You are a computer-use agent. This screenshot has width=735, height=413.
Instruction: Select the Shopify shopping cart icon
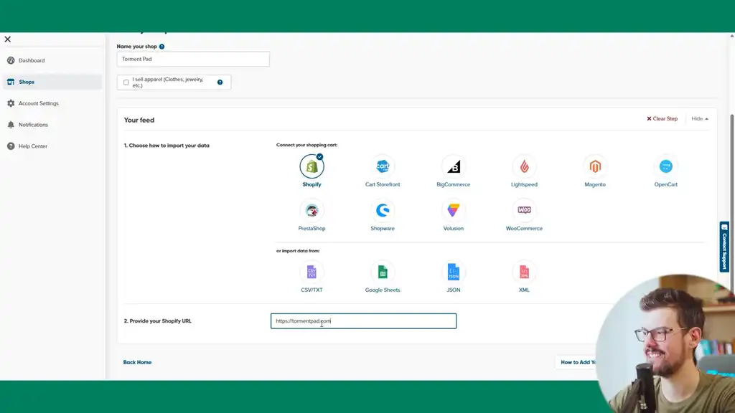312,166
